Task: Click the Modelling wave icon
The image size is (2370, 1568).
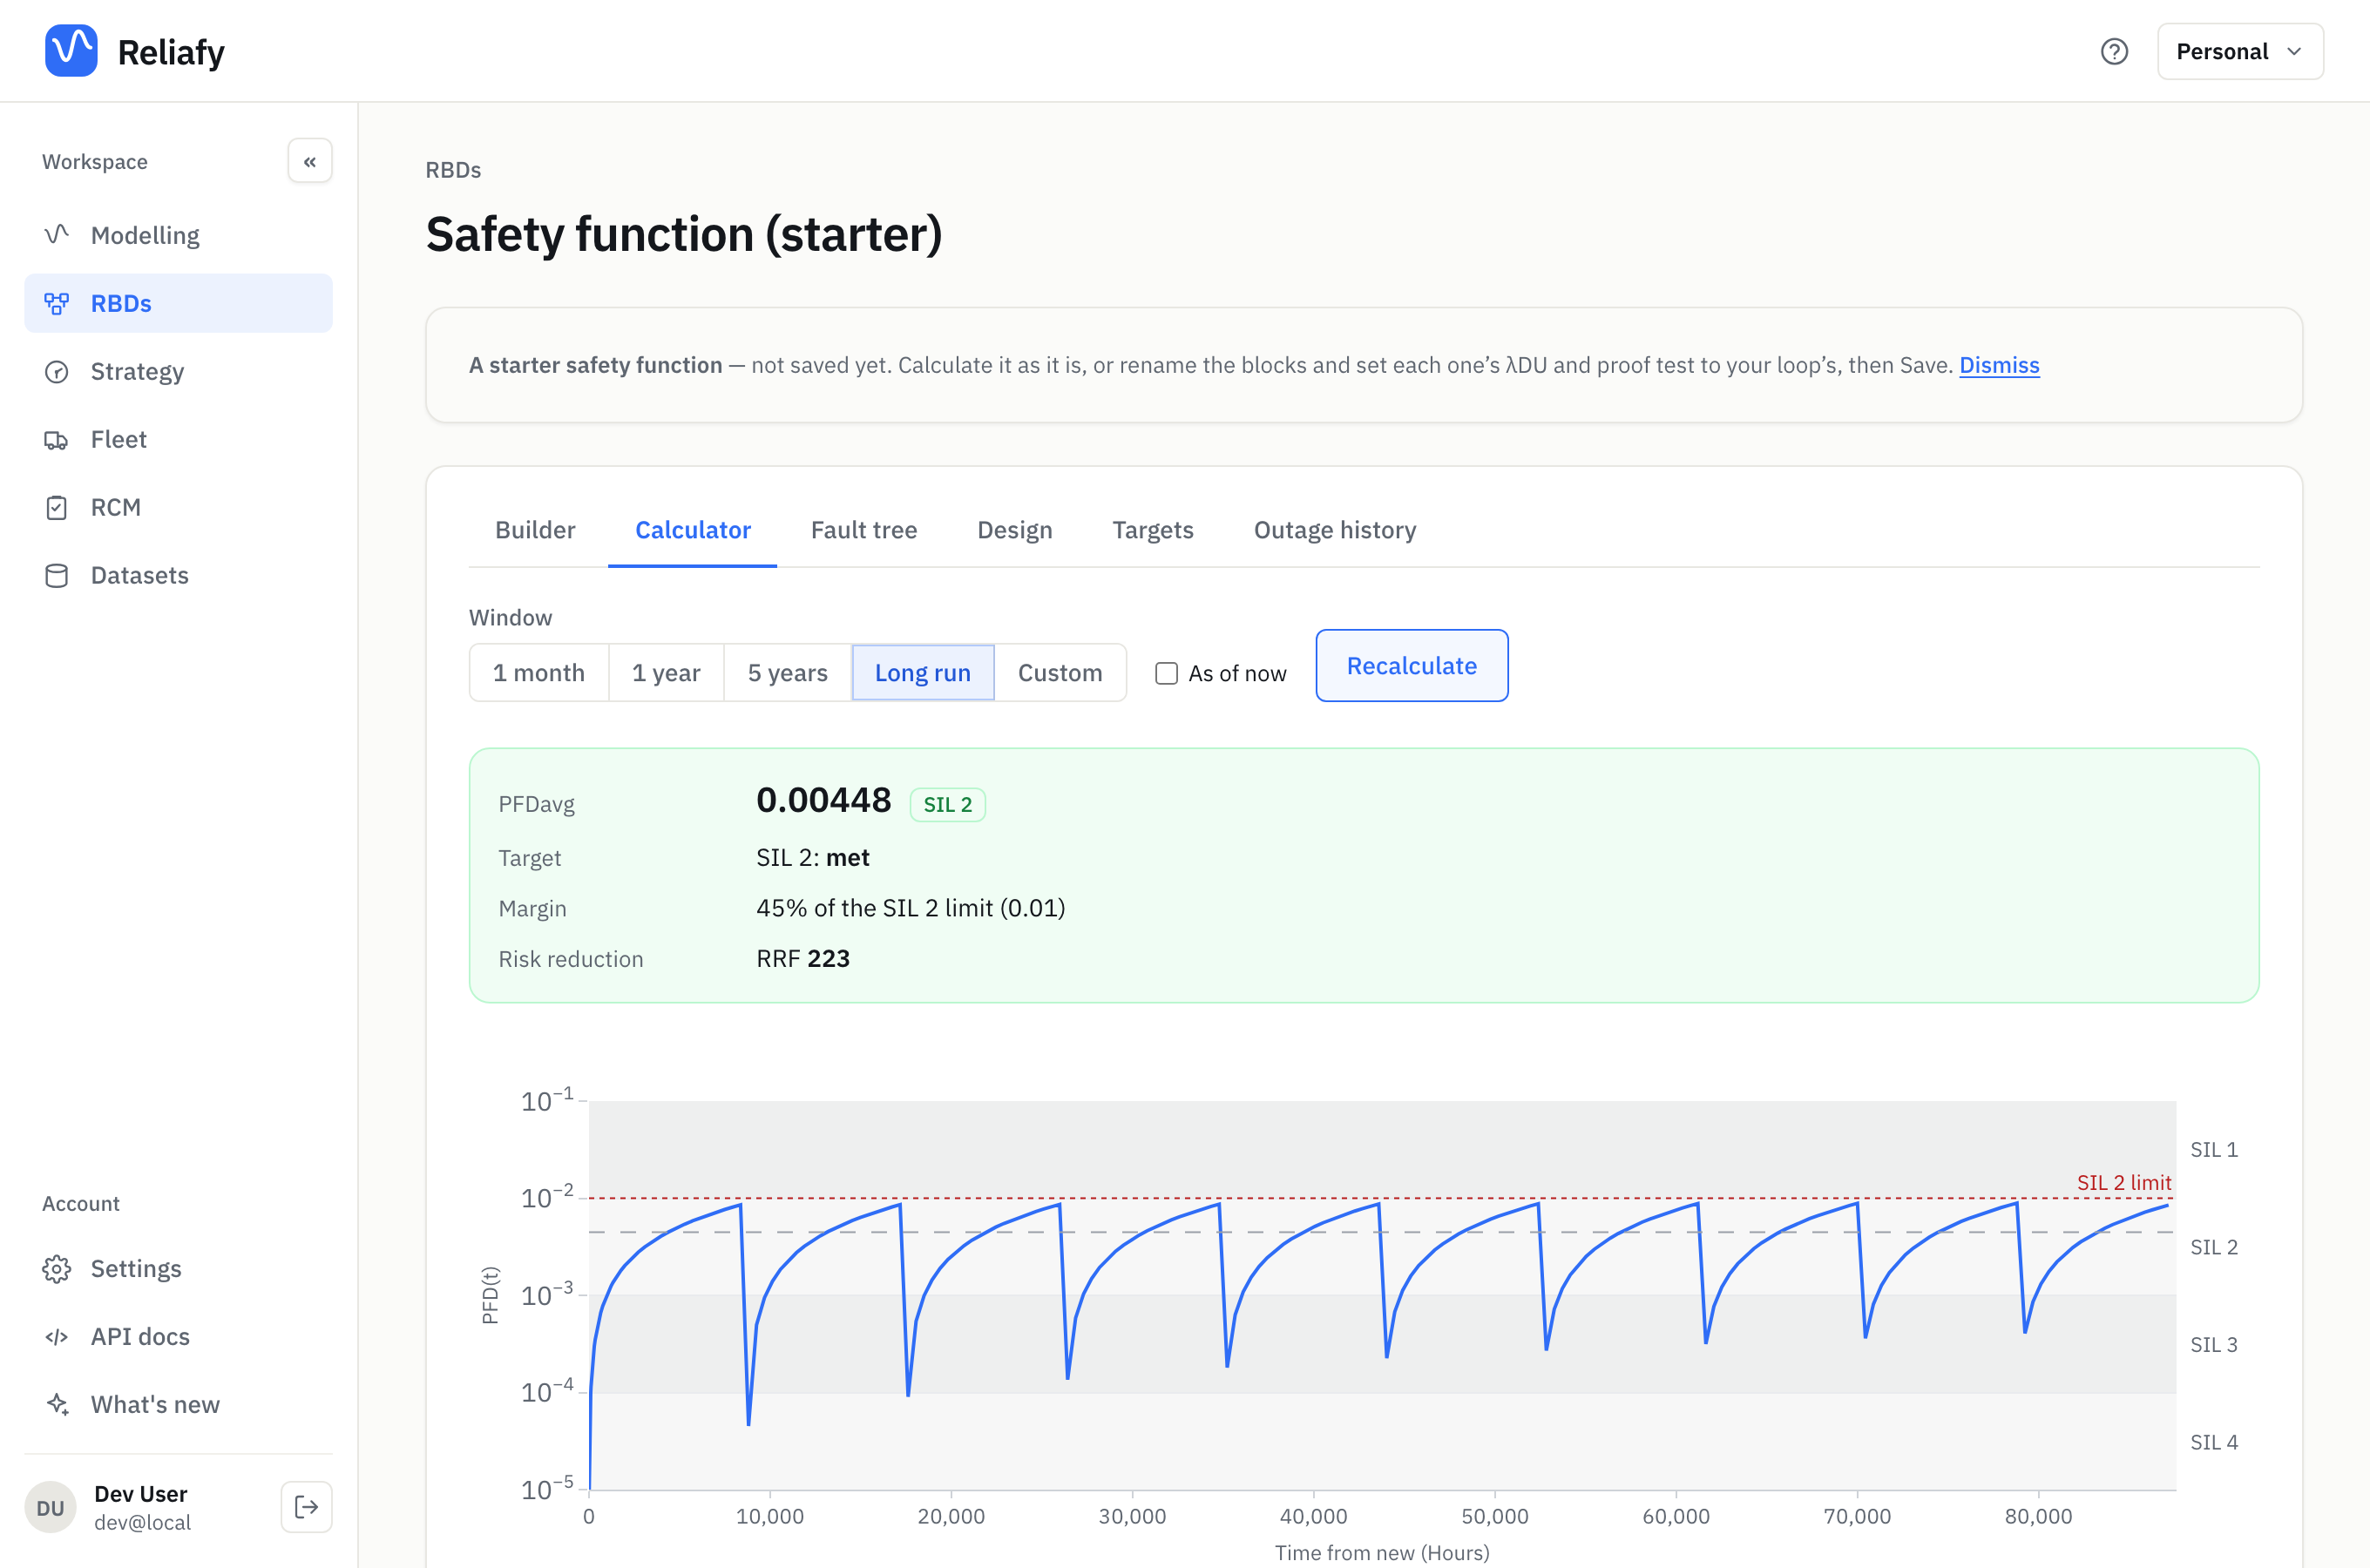Action: (57, 235)
